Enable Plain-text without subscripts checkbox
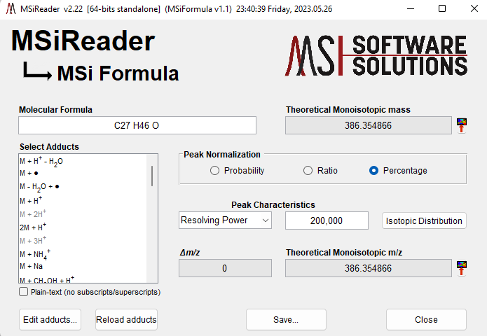This screenshot has width=487, height=336. pyautogui.click(x=24, y=292)
